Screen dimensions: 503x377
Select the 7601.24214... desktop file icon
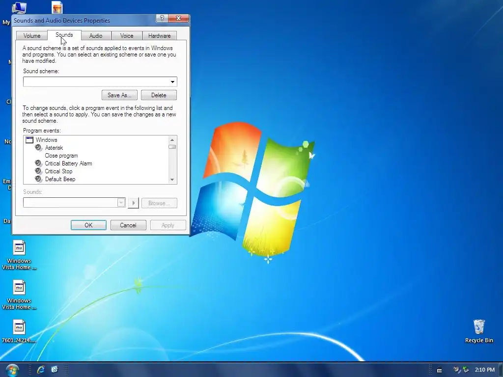point(19,331)
